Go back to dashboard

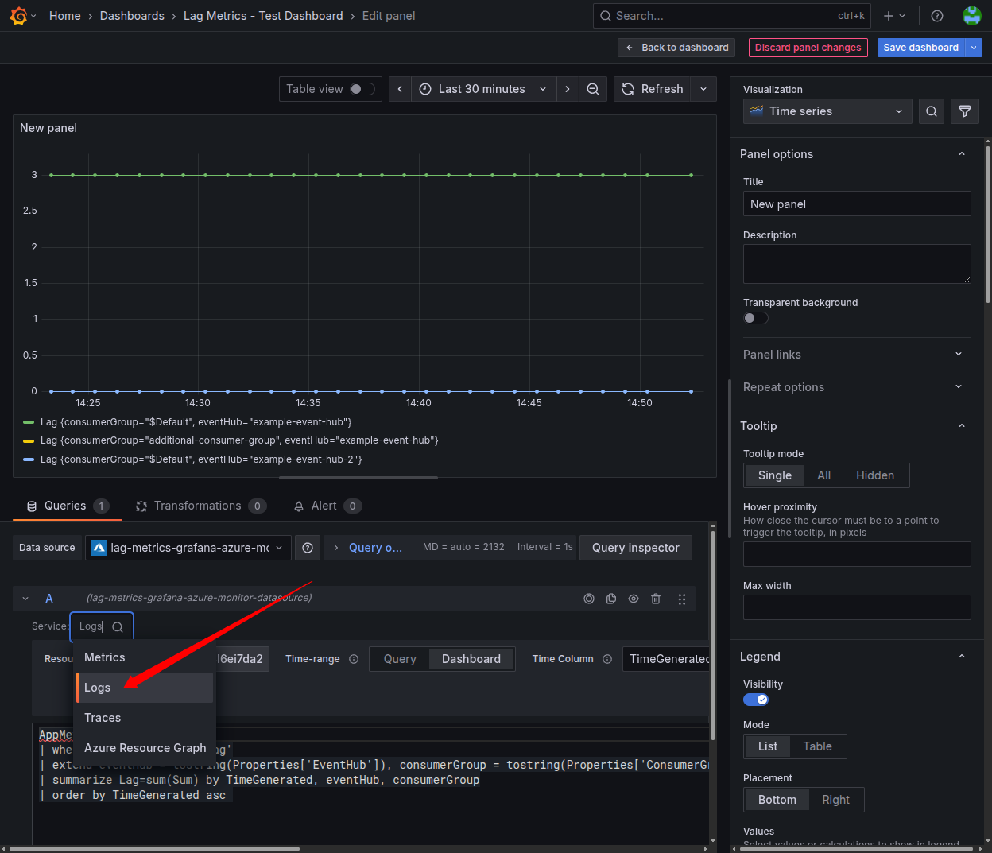(677, 48)
